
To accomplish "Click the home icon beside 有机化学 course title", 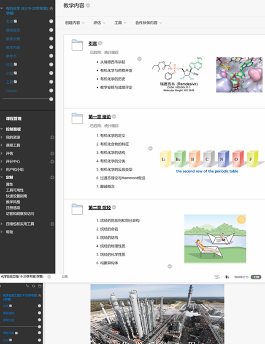I will tap(51, 8).
